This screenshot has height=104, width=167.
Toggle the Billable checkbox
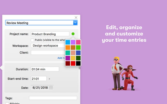[7, 103]
